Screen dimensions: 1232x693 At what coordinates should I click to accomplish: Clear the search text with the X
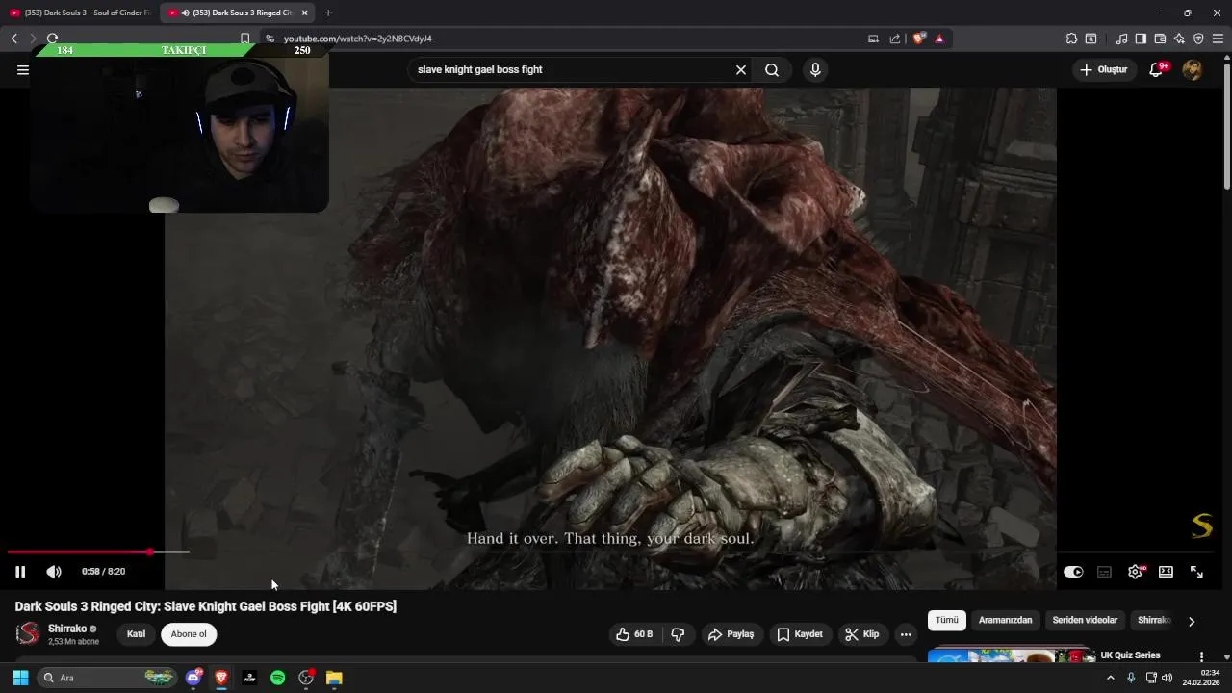point(741,69)
